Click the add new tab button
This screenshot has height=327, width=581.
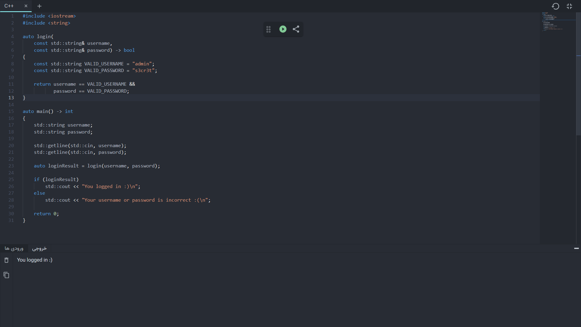tap(39, 6)
